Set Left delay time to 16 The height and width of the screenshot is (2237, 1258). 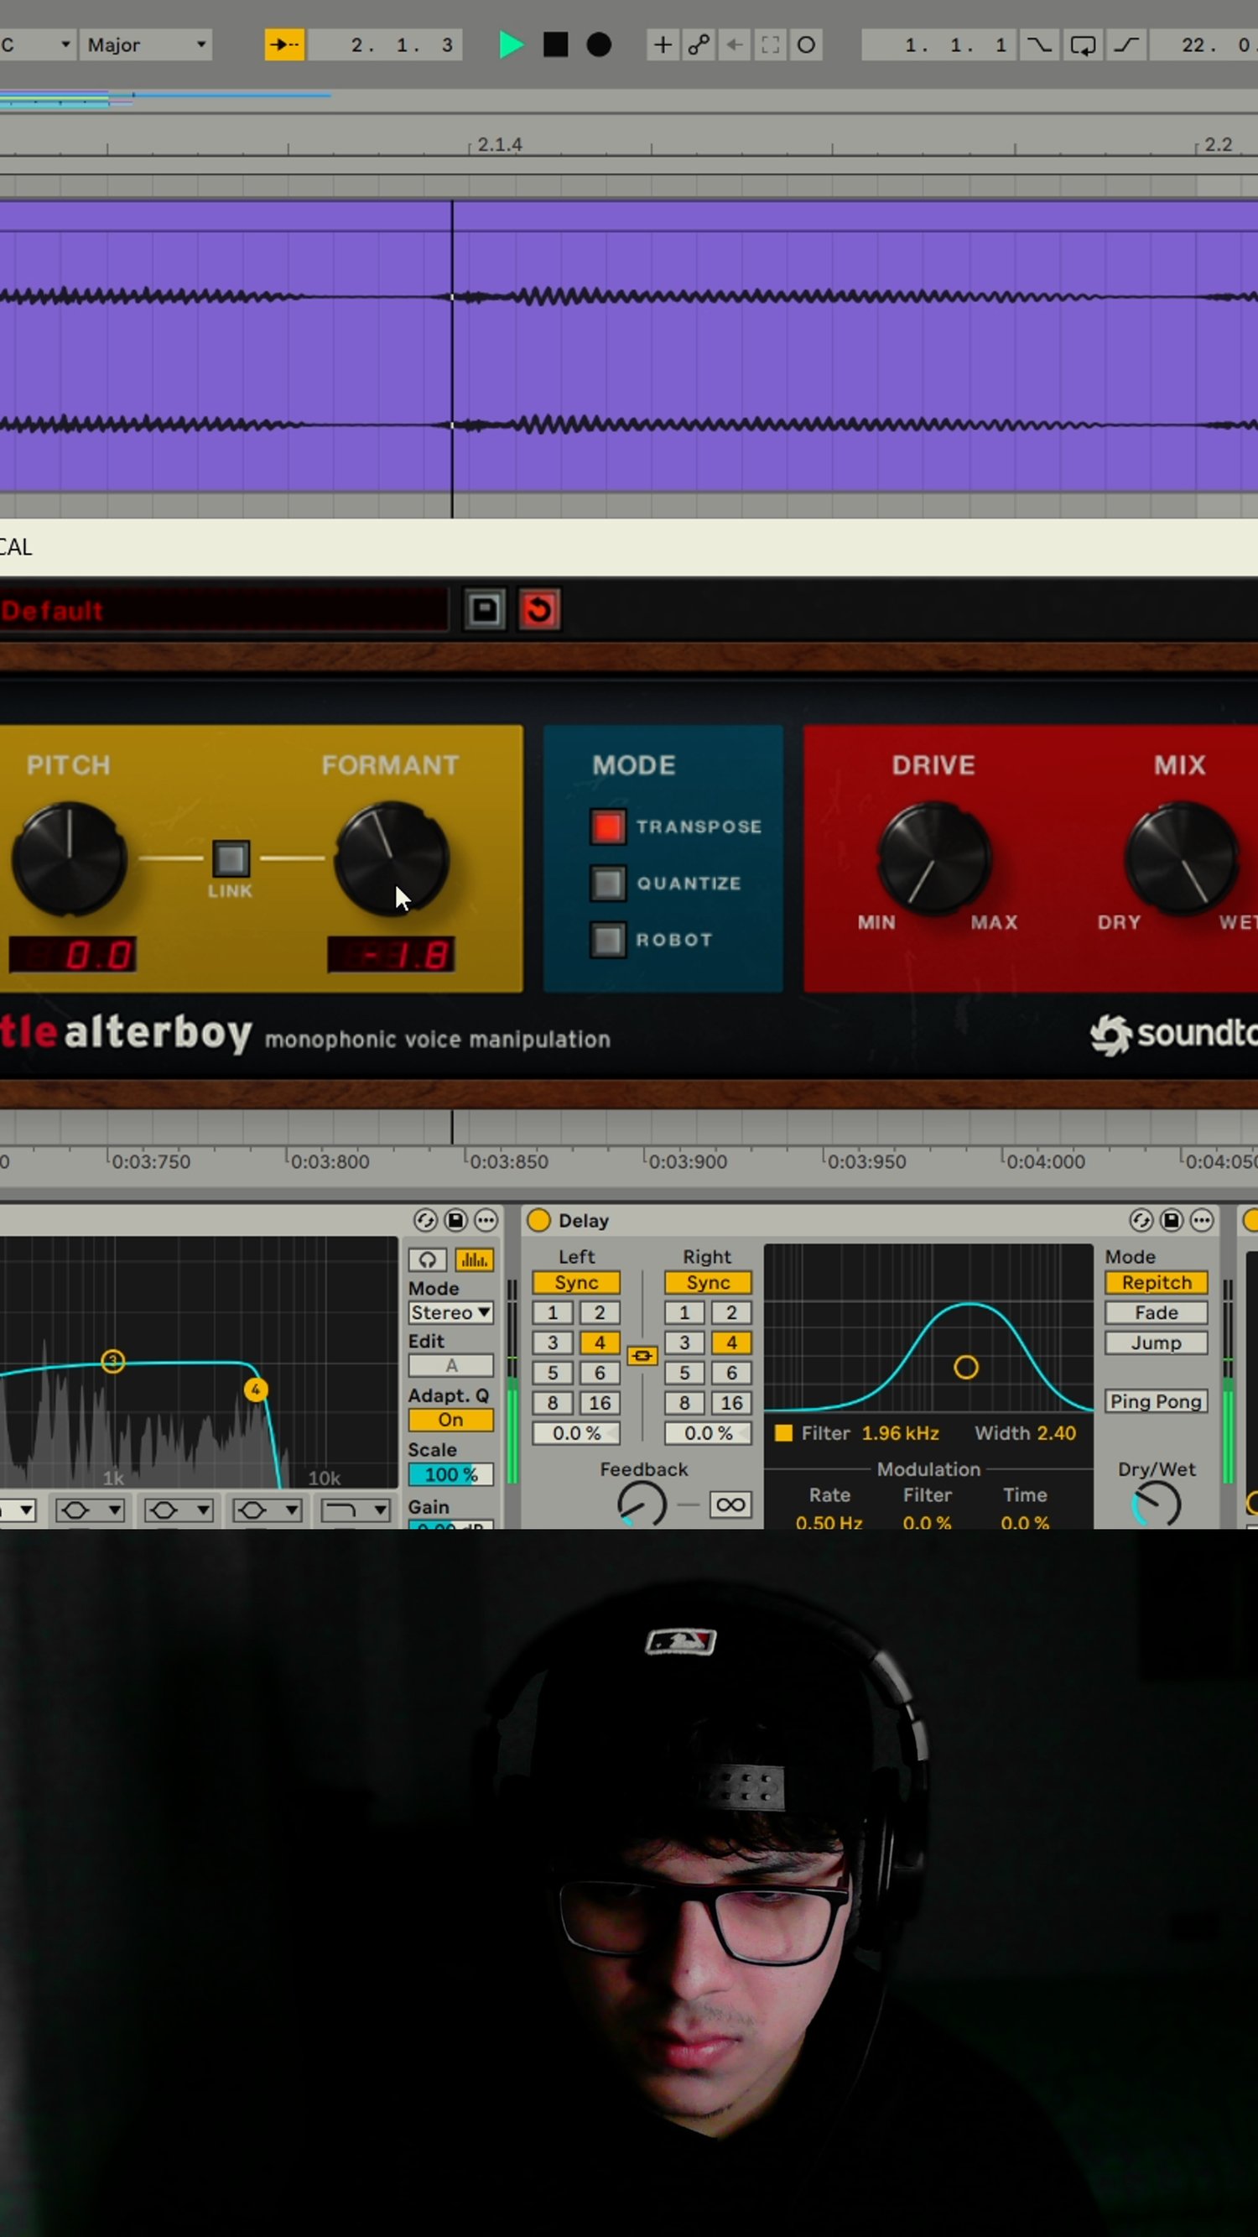tap(600, 1403)
